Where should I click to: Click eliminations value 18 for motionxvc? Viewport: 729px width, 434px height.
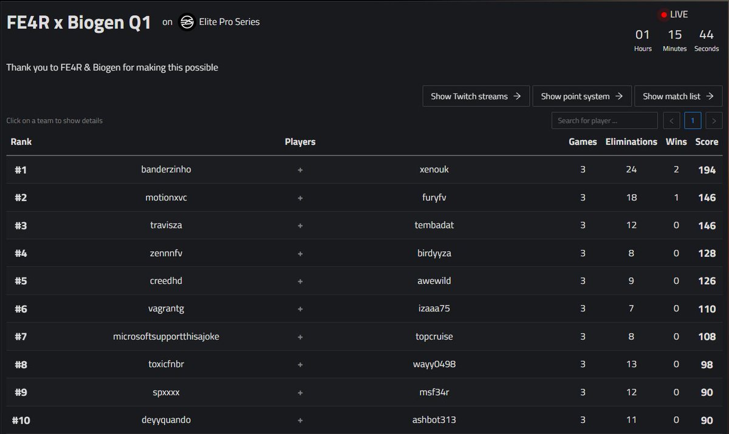631,197
